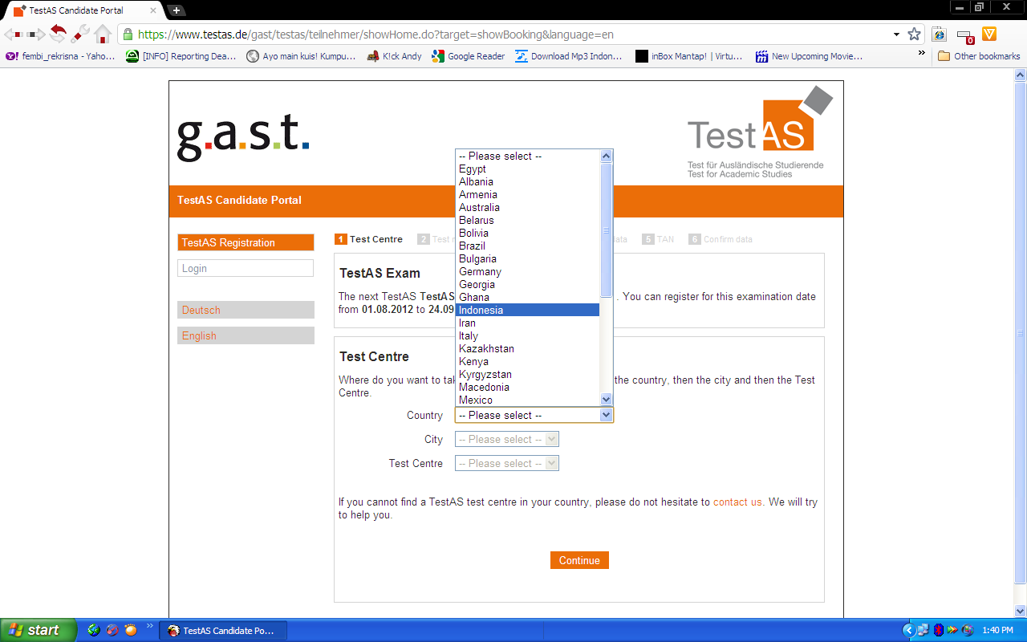Go back using the browser back arrow
The height and width of the screenshot is (642, 1027).
coord(12,35)
